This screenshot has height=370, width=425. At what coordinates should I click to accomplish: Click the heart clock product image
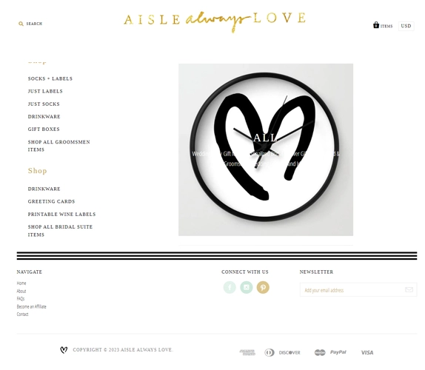coord(266,149)
